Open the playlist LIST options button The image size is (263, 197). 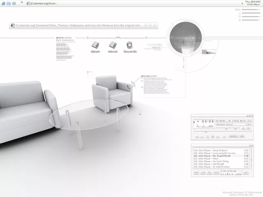click(x=246, y=173)
